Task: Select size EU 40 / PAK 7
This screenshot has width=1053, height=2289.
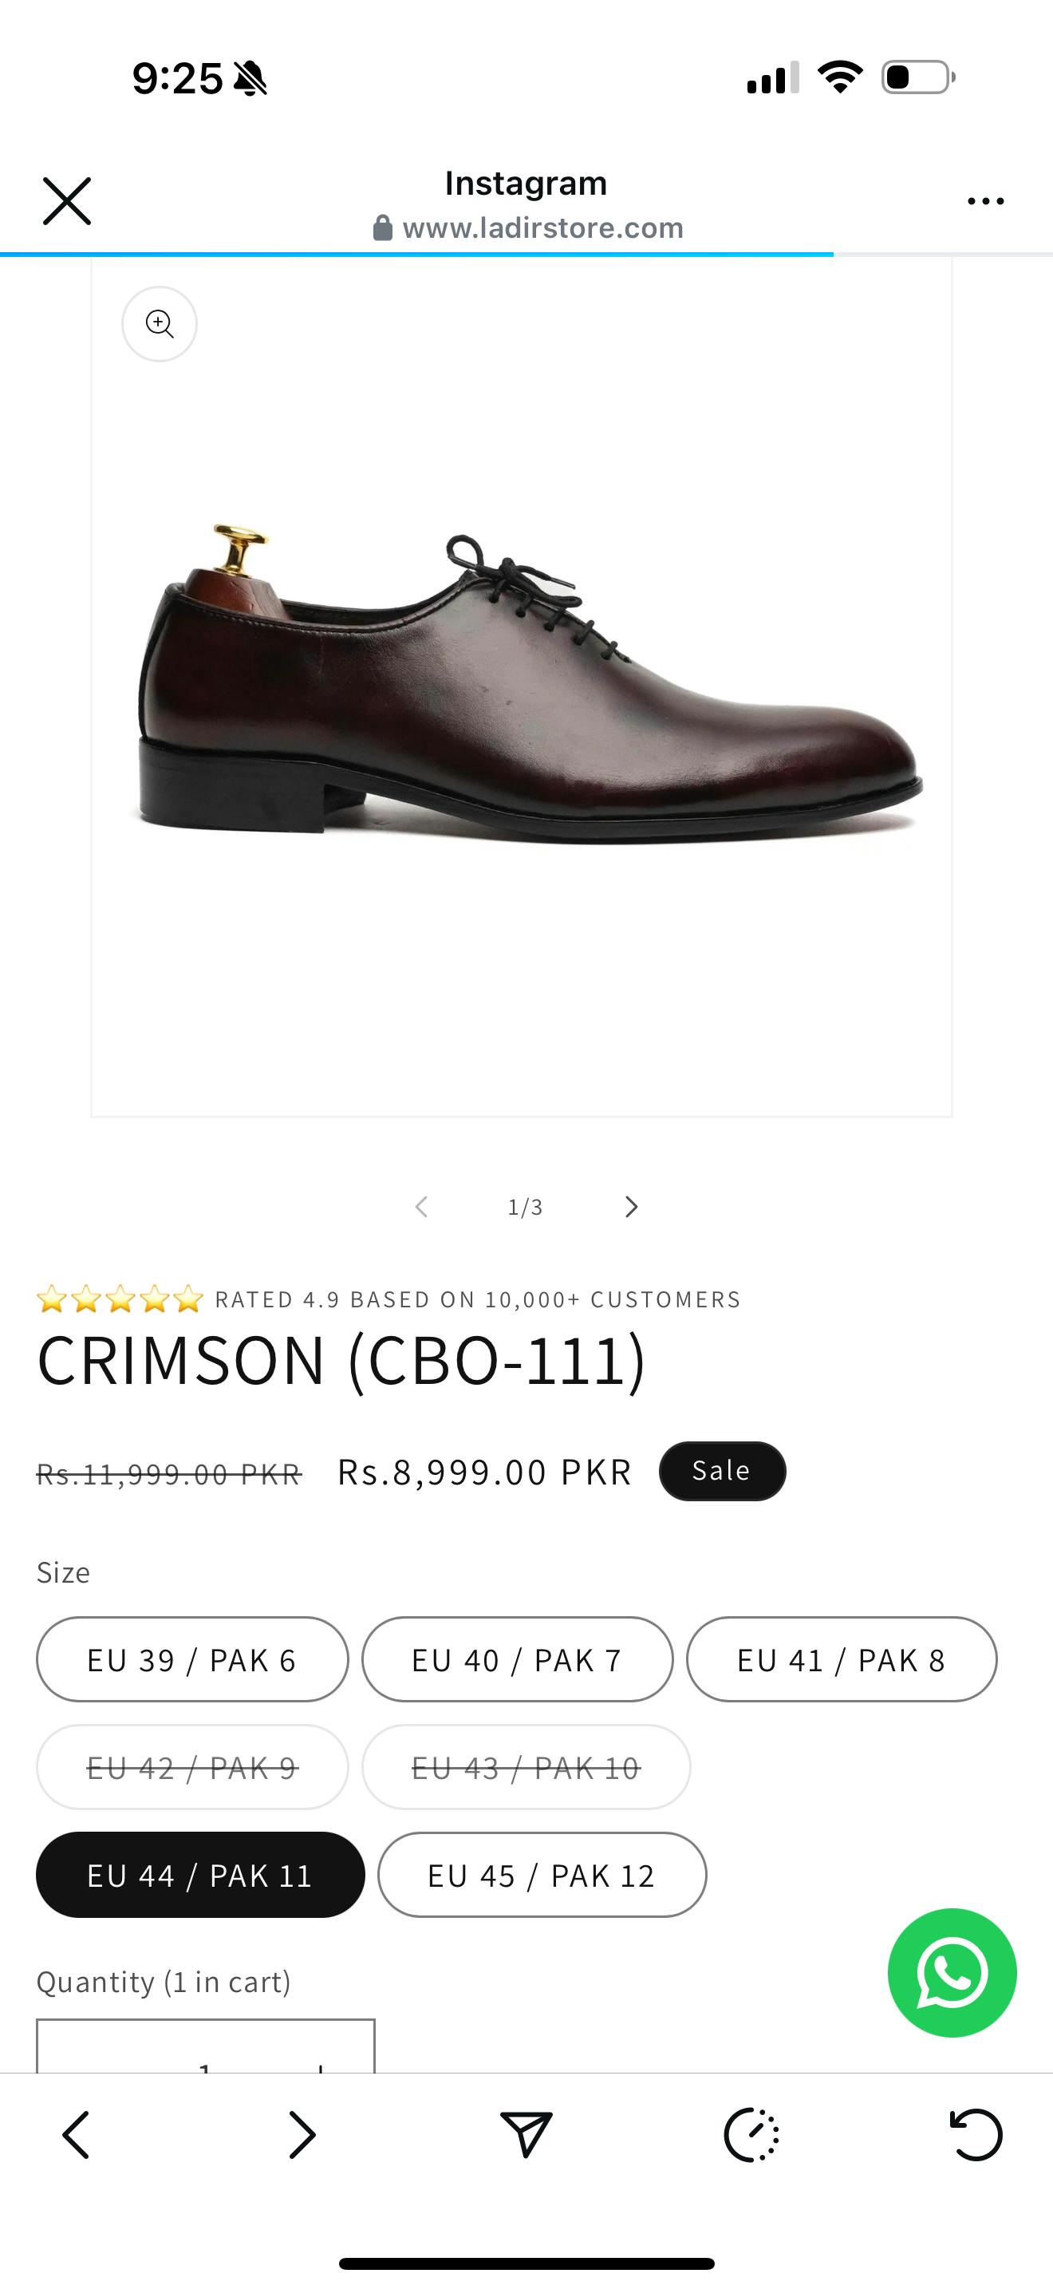Action: coord(517,1660)
